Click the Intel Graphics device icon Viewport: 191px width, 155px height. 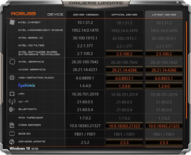point(12,62)
